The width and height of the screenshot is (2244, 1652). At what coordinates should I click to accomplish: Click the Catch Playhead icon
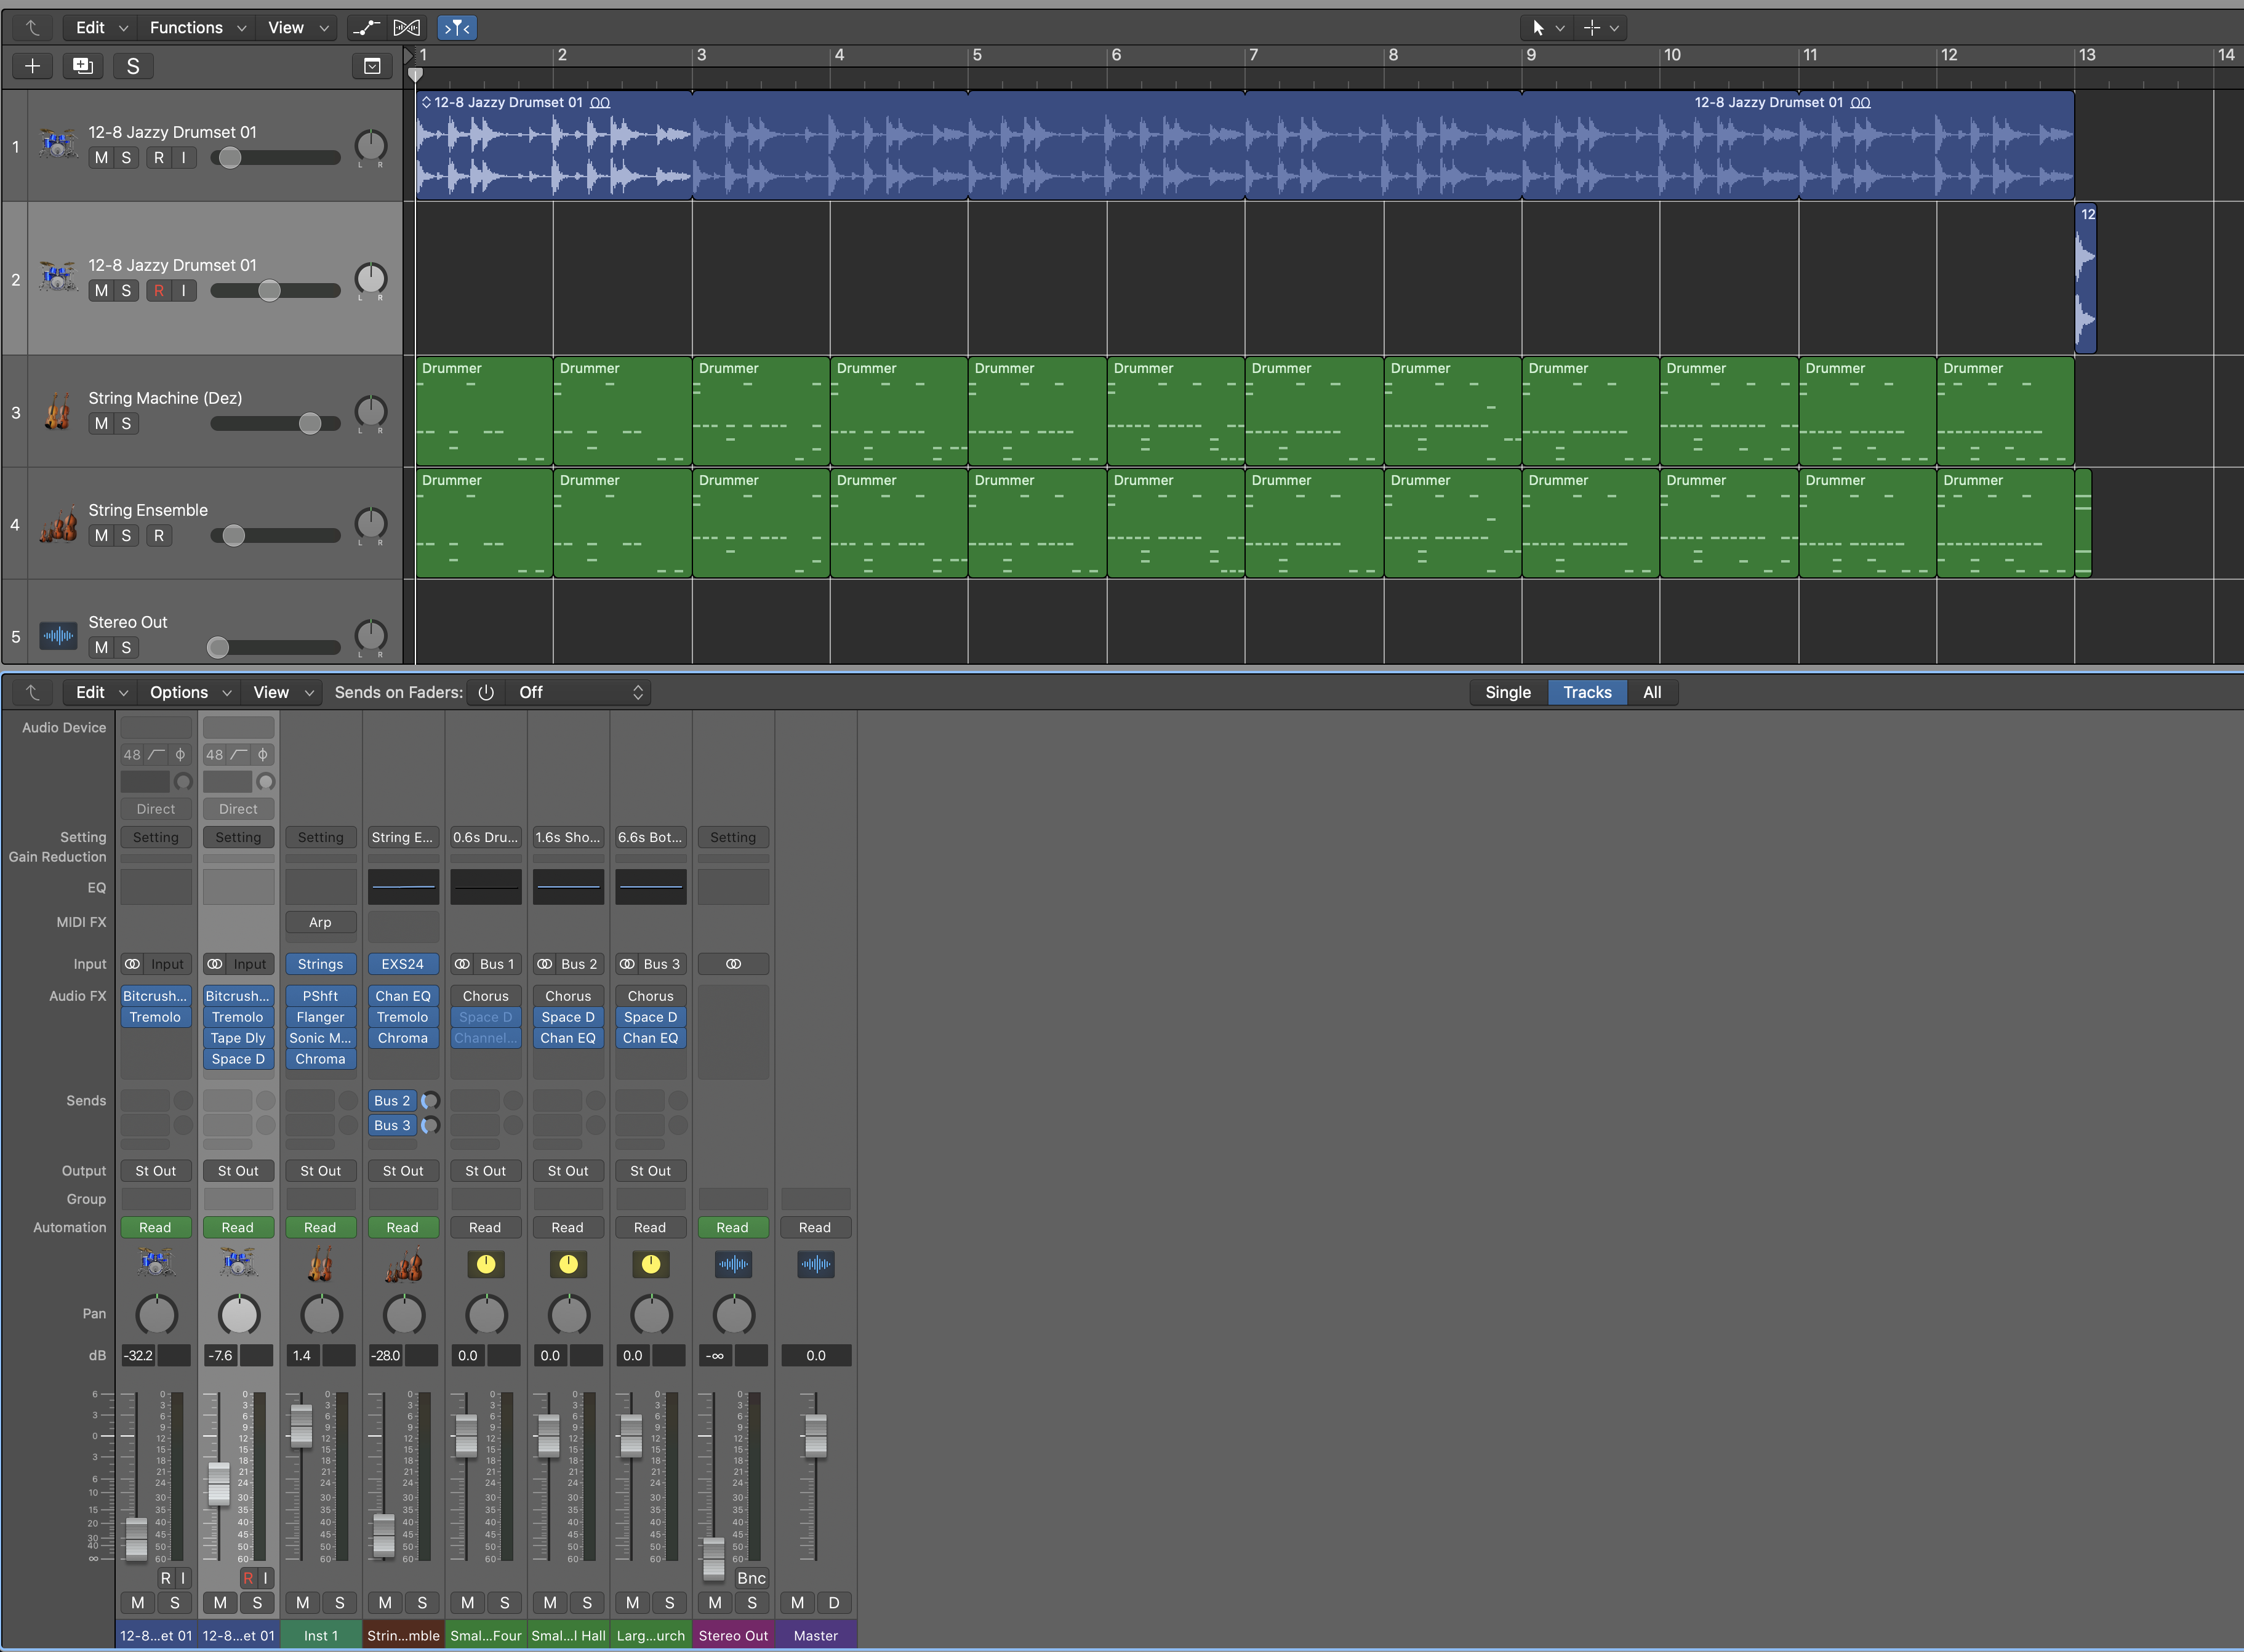click(x=457, y=28)
